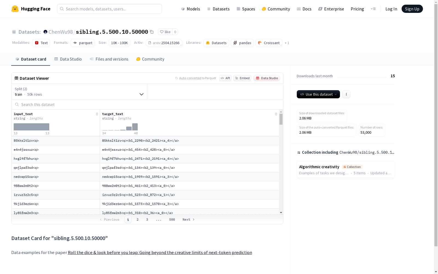
Task: Click the pandas library tag
Action: coord(242,43)
